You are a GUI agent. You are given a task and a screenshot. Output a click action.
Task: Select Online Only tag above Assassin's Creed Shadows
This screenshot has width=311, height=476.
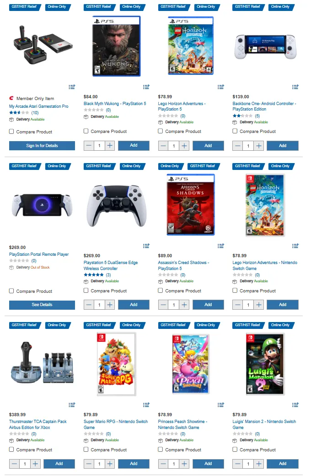(x=170, y=166)
